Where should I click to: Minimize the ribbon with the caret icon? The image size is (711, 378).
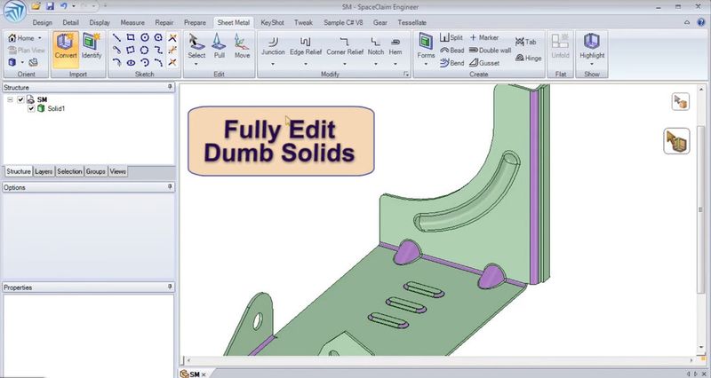pos(687,22)
